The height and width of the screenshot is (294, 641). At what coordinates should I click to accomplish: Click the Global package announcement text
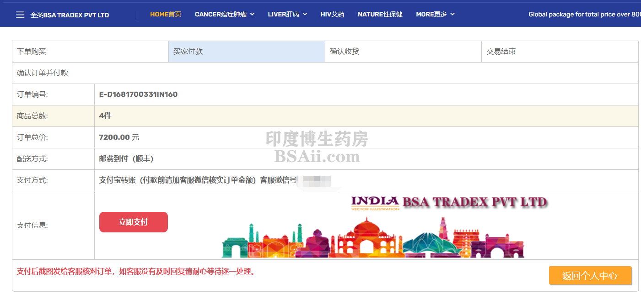[x=585, y=14]
